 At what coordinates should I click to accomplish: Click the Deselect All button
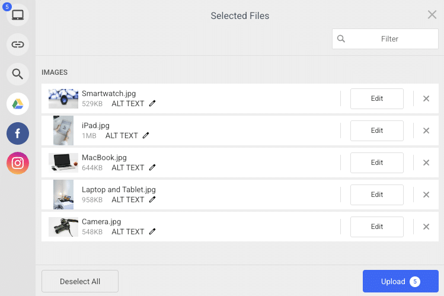(80, 281)
